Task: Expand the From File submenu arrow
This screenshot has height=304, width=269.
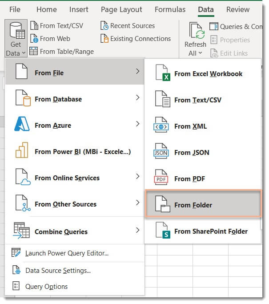Action: tap(138, 72)
